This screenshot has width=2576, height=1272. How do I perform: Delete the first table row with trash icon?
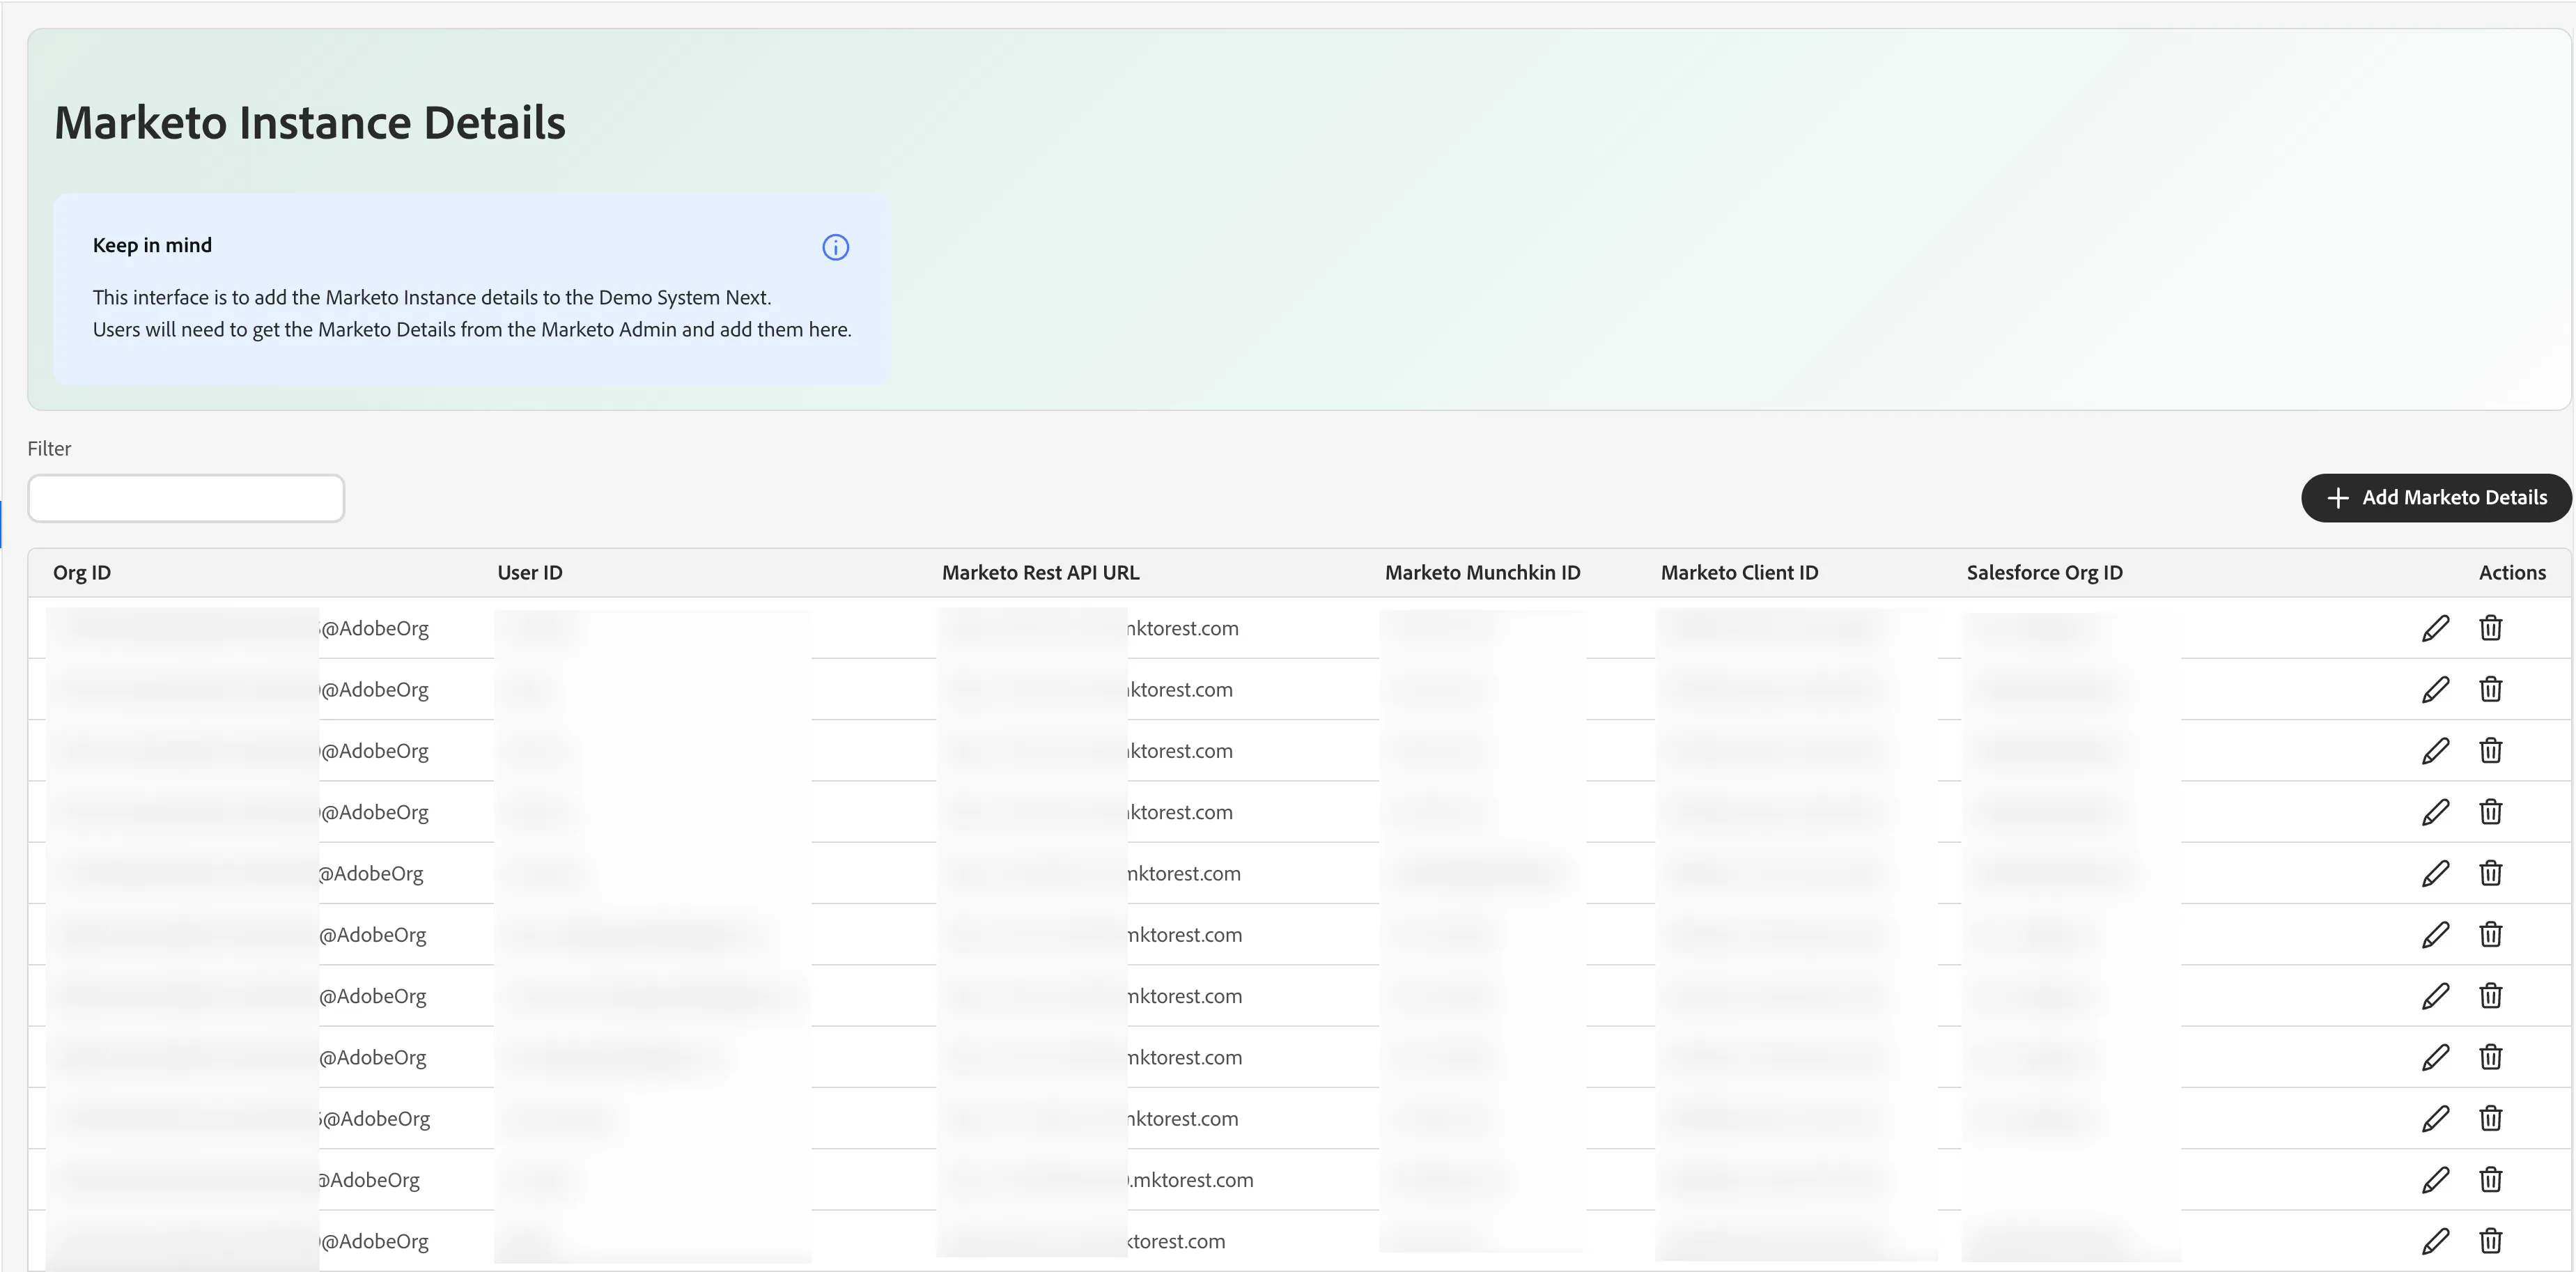2490,628
